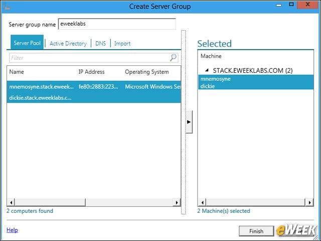Click the Finish button

tap(256, 231)
